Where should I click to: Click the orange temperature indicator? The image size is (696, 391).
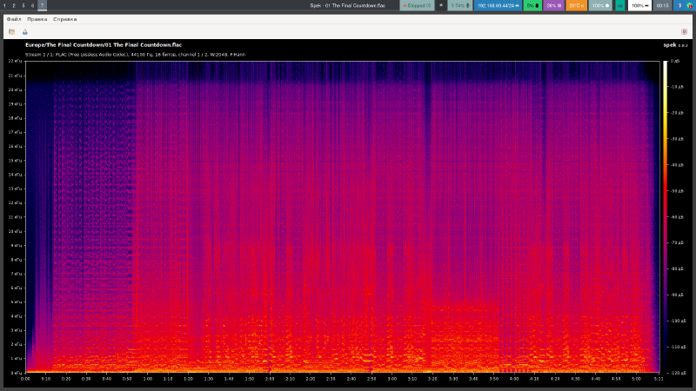pyautogui.click(x=576, y=5)
